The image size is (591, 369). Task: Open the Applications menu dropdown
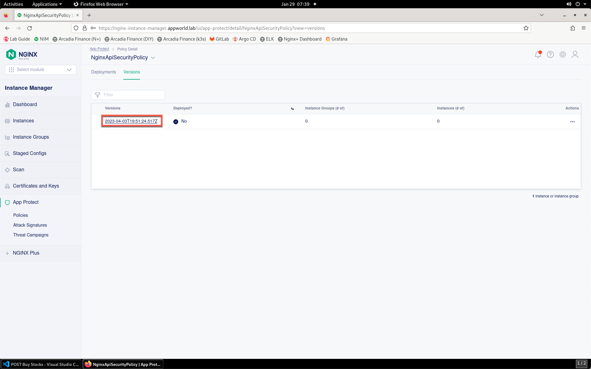coord(47,4)
